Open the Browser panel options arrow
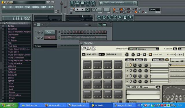The width and height of the screenshot is (185, 108). (1, 23)
